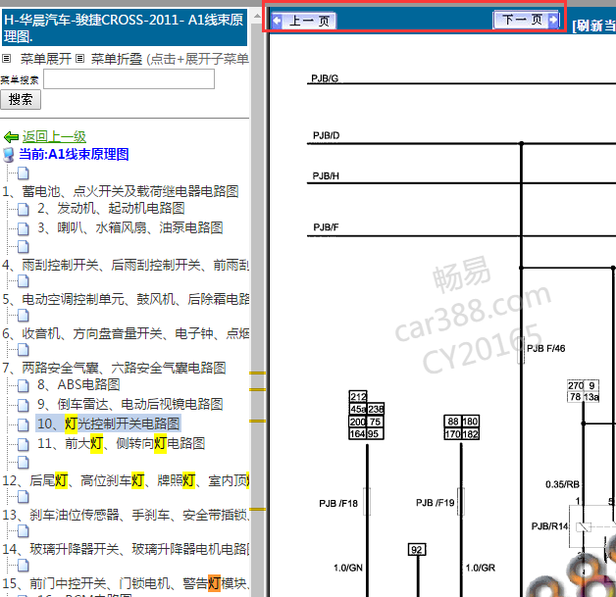Click page icon above 12、后尾灯 entry
This screenshot has height=597, width=616.
pos(24,463)
